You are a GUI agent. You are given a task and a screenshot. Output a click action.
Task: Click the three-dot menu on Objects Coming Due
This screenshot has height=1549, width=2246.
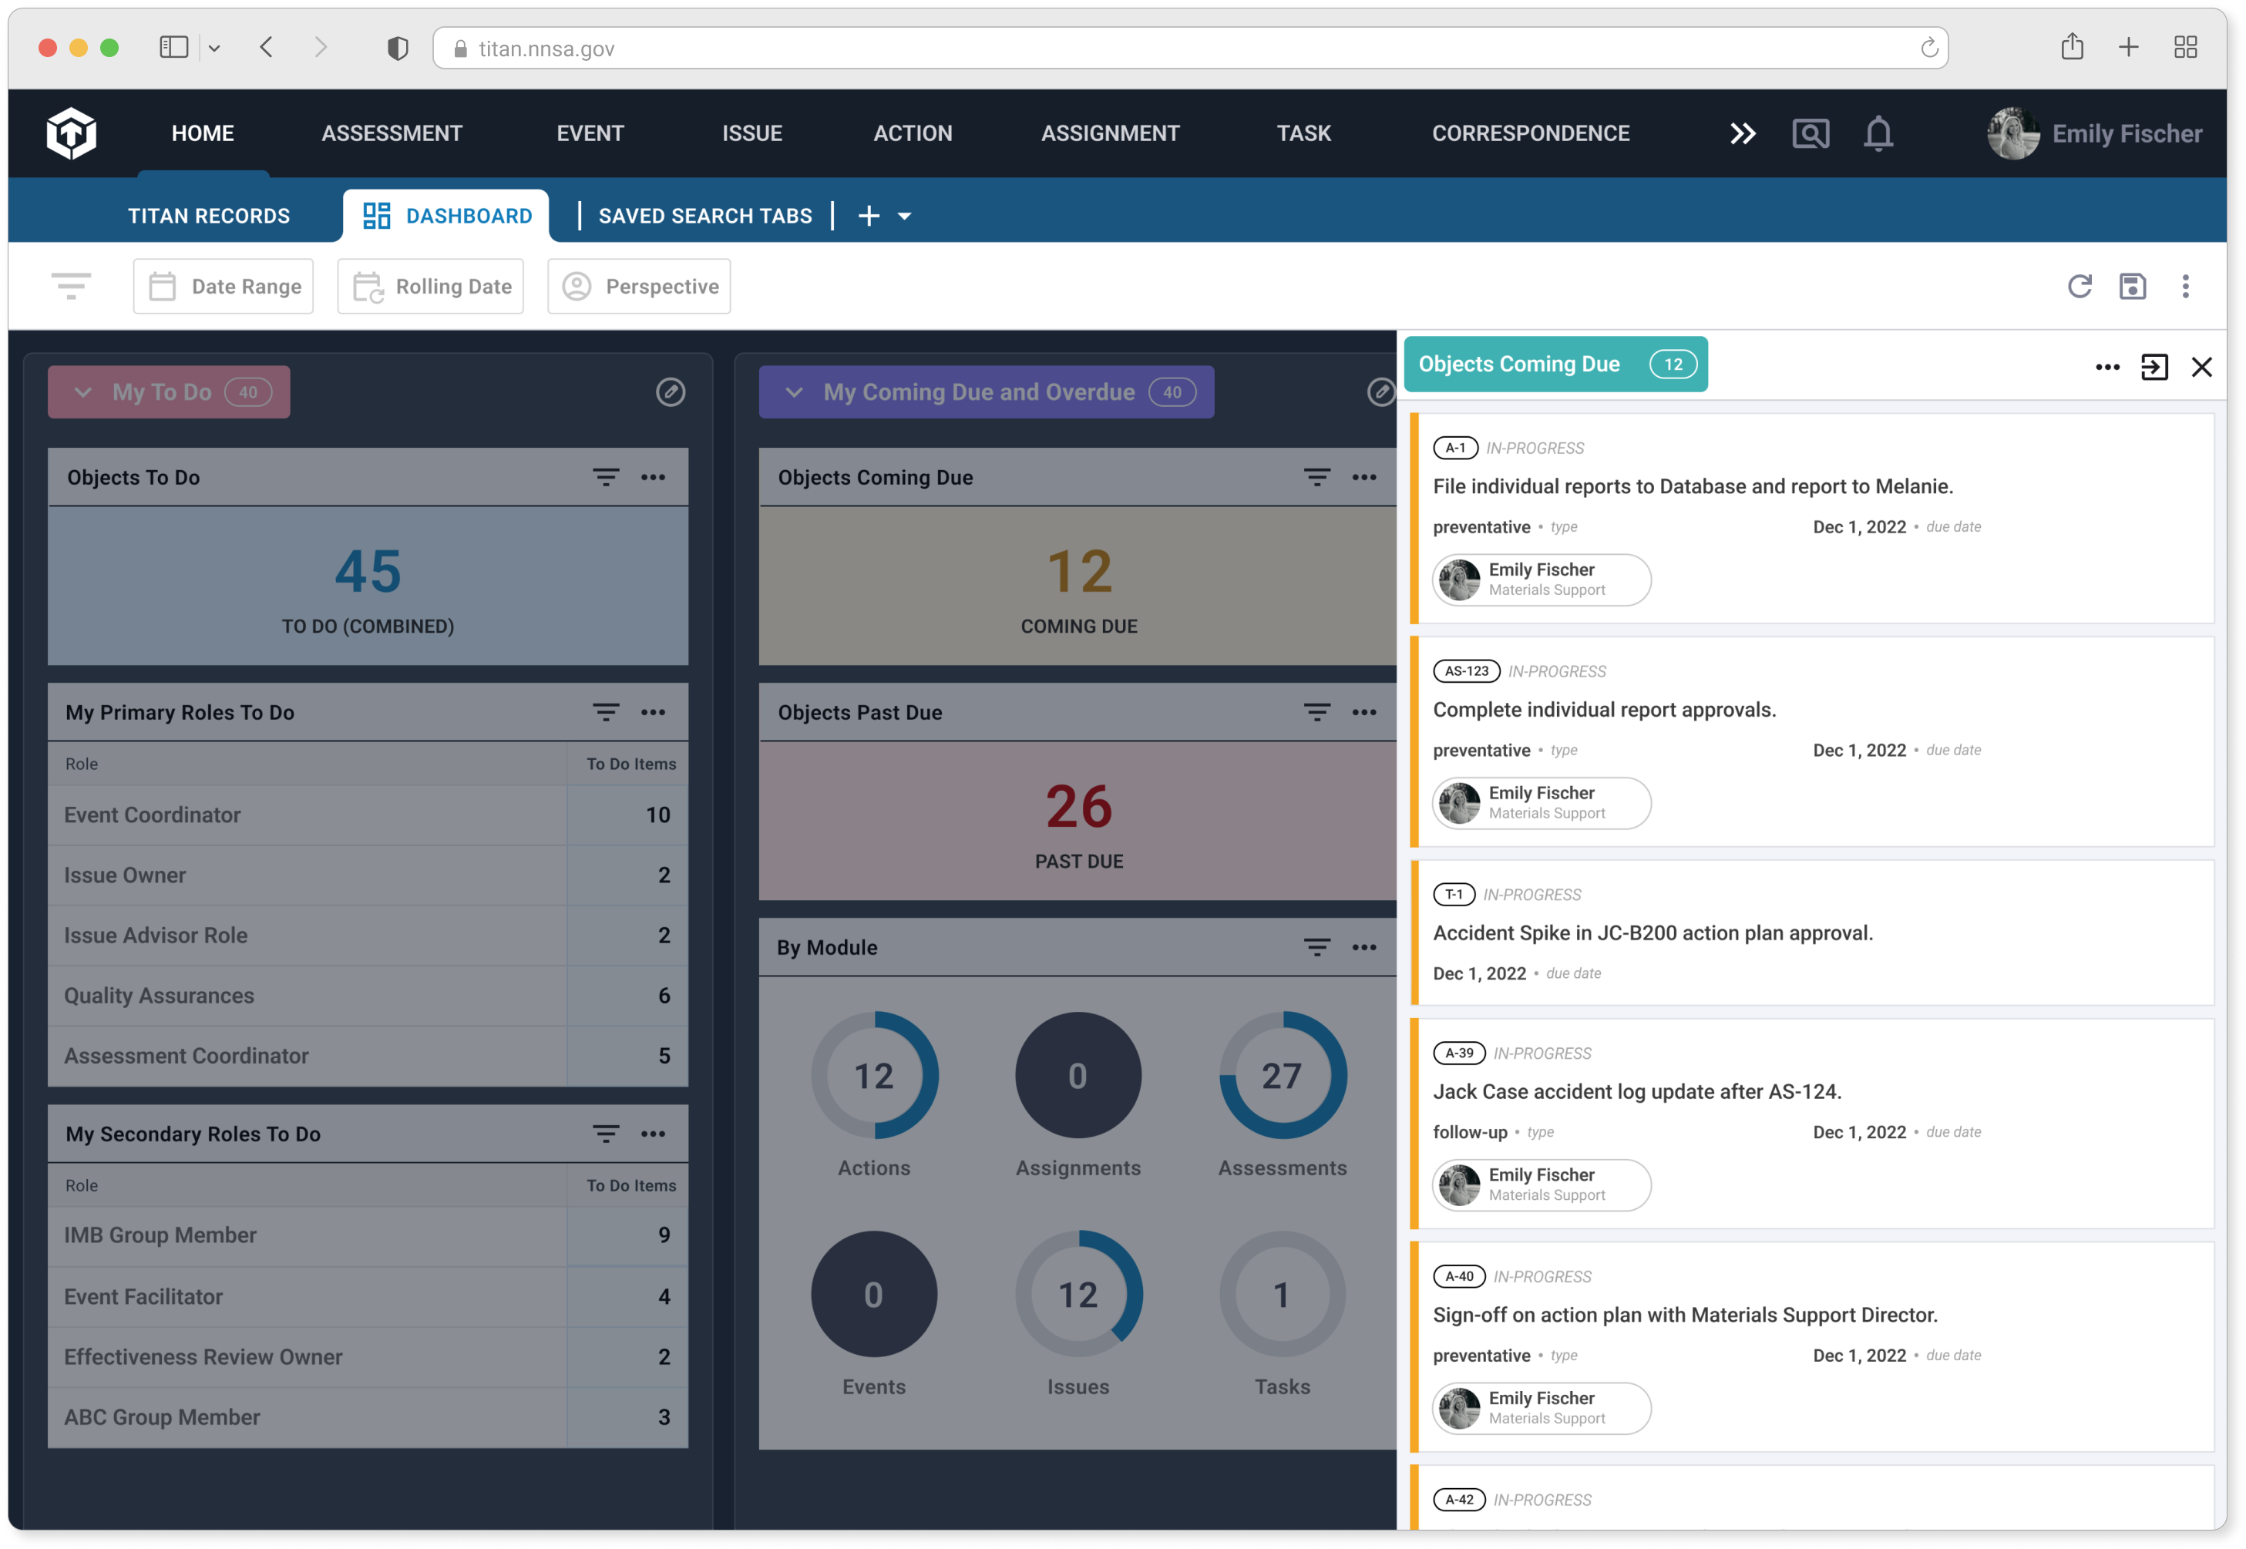point(2101,364)
